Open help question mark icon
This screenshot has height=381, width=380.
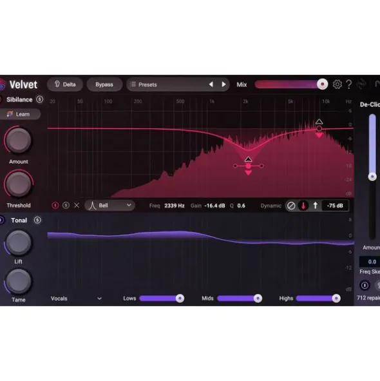pyautogui.click(x=348, y=84)
